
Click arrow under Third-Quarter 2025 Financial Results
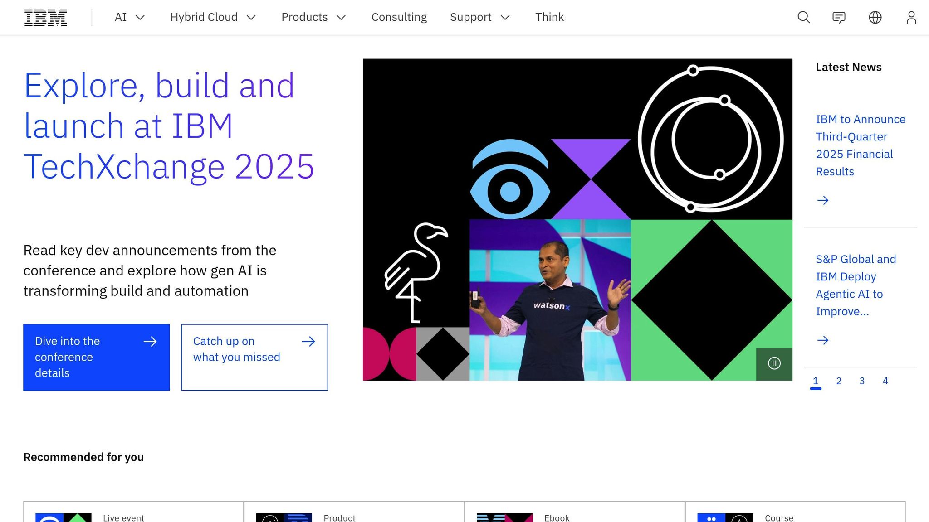click(x=822, y=200)
